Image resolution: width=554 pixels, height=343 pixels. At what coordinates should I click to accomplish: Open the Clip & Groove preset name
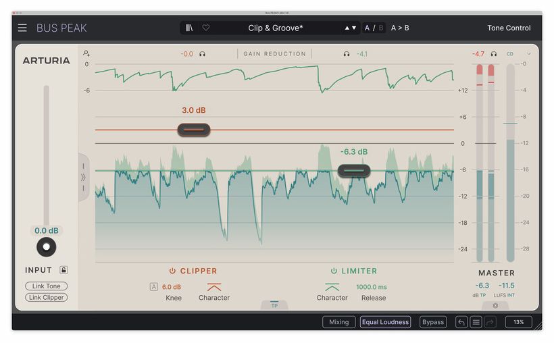(x=275, y=28)
